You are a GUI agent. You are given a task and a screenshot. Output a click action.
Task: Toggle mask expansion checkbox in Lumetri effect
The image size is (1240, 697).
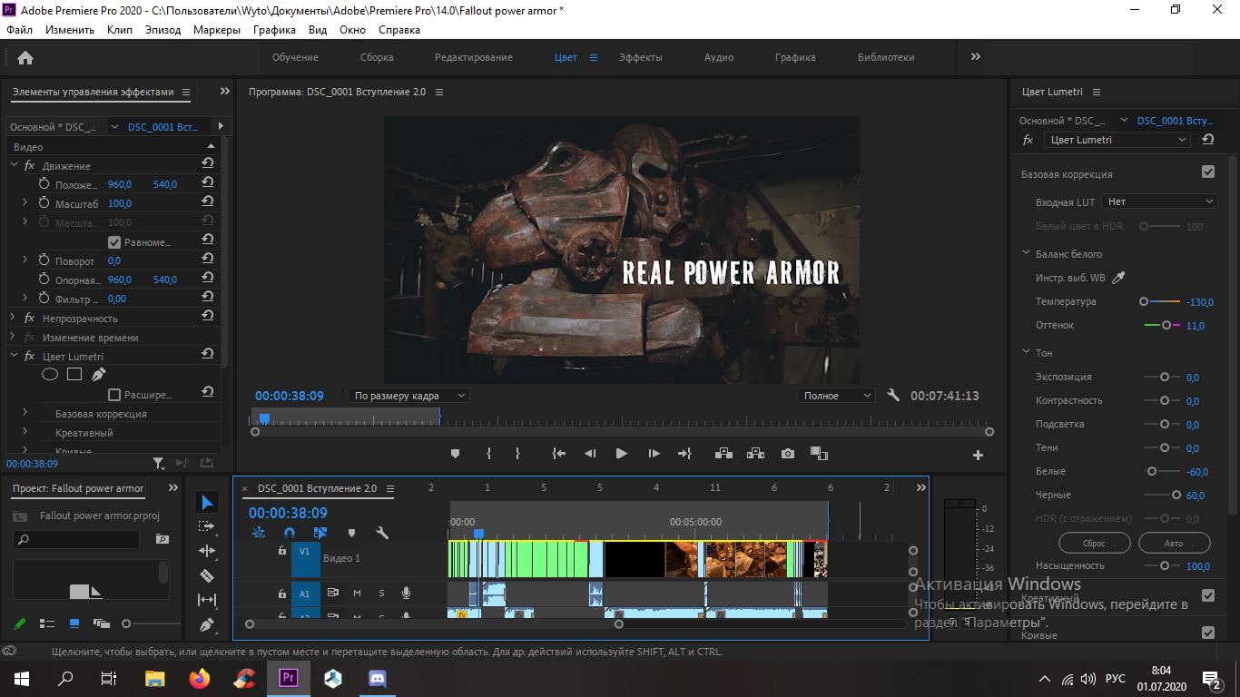point(114,395)
